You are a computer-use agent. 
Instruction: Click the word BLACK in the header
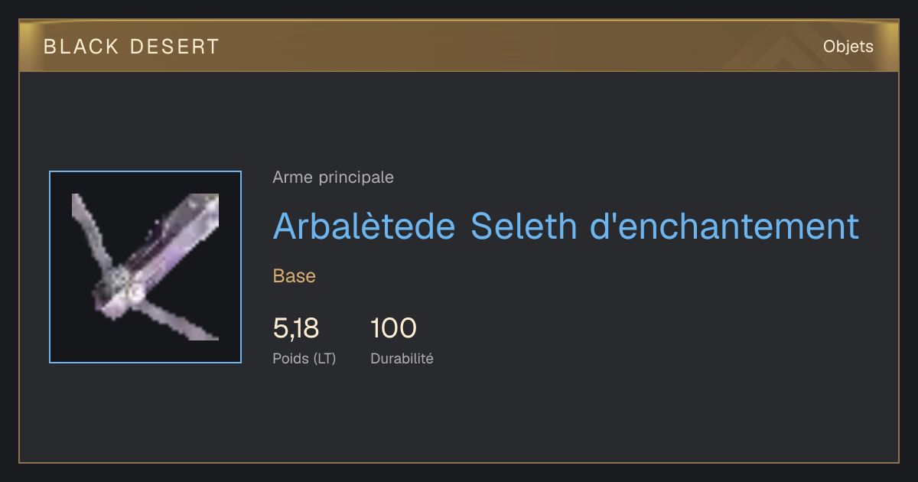tap(82, 47)
